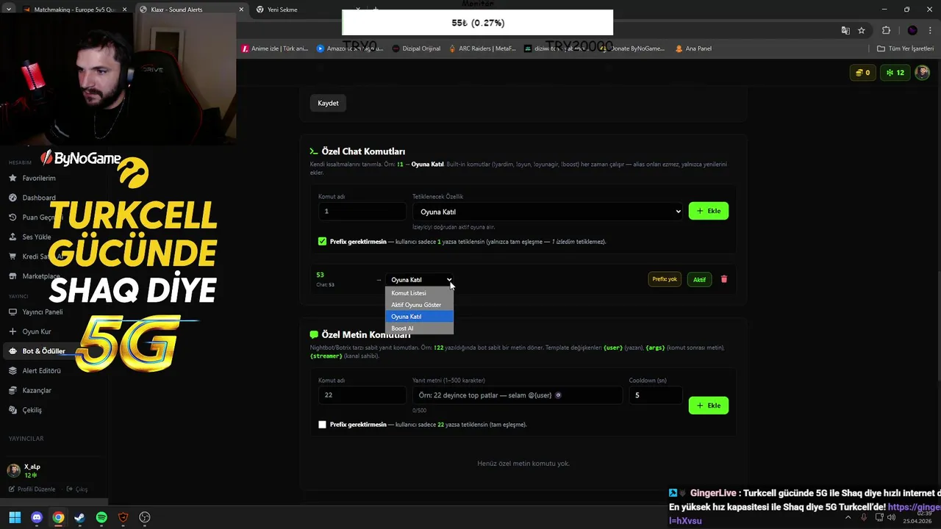Open Tüm Yer İşaretleri folder
The height and width of the screenshot is (529, 941).
click(906, 48)
